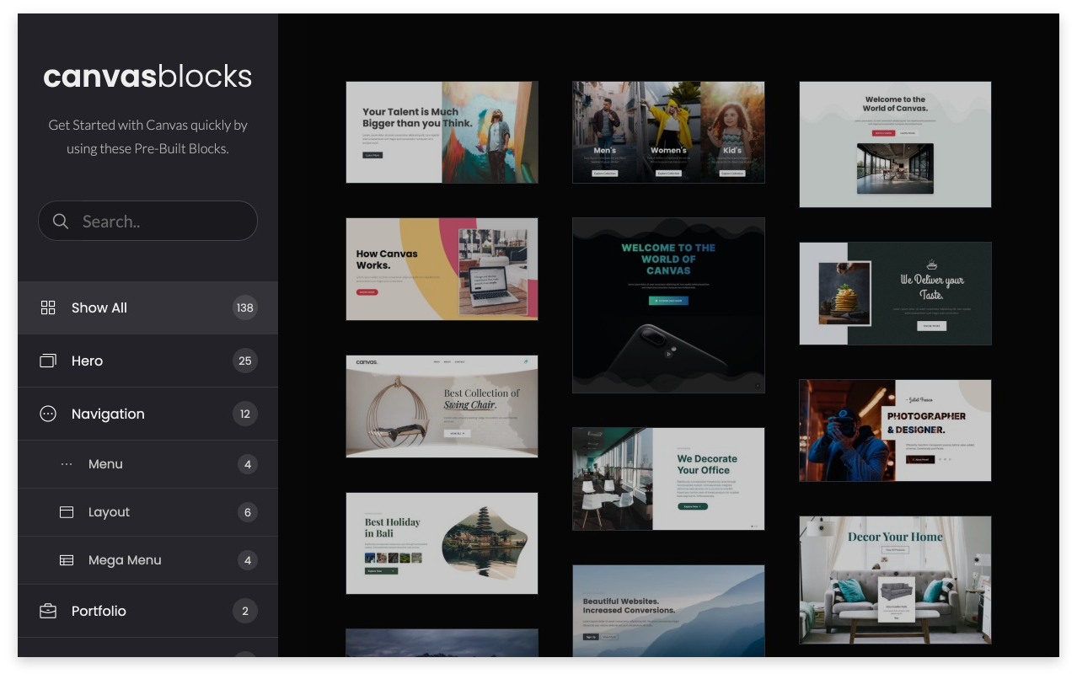This screenshot has width=1077, height=679.
Task: Select 'How Canvas Works' block thumbnail
Action: [x=442, y=269]
